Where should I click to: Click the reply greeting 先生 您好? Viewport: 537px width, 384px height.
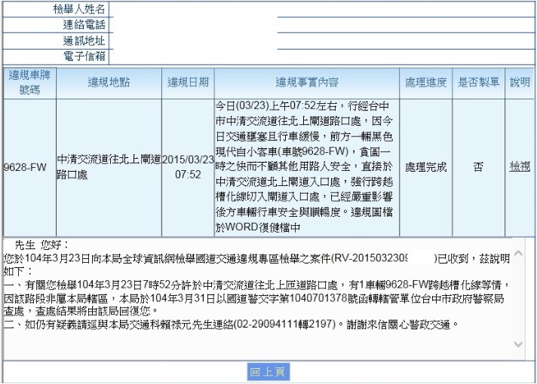(x=41, y=245)
